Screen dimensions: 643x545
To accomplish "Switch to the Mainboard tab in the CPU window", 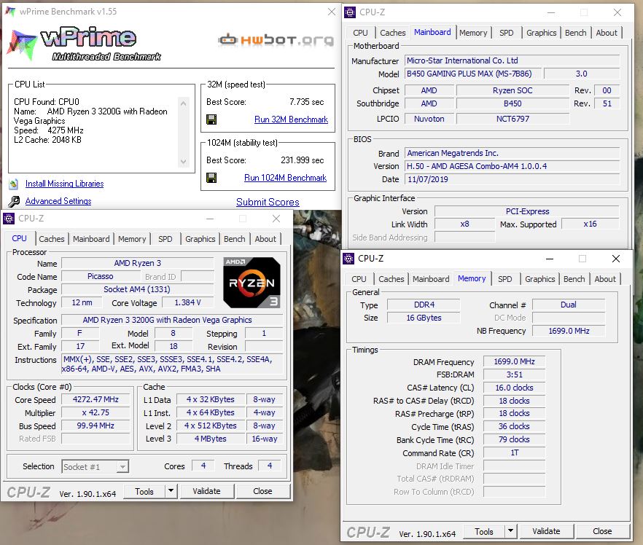I will click(91, 239).
